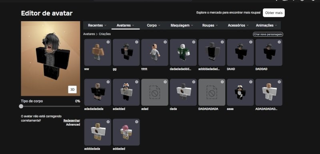The height and width of the screenshot is (154, 320).
Task: Open settings gear on the adaddad avatar card
Action: point(137,82)
